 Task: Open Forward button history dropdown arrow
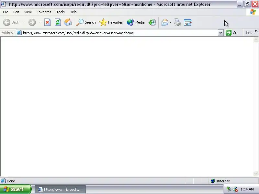pyautogui.click(x=39, y=22)
